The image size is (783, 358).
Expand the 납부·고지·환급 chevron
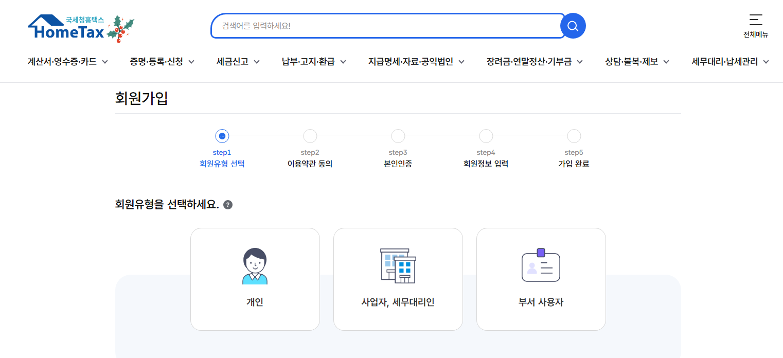[343, 62]
